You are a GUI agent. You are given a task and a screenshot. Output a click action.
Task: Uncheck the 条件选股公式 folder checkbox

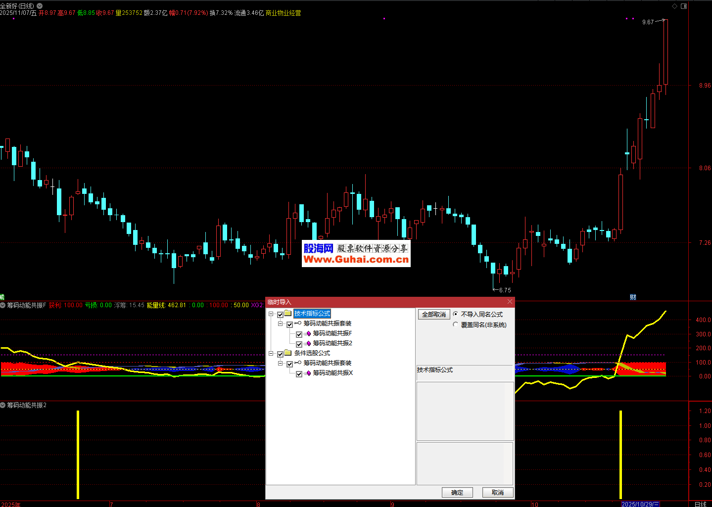[x=281, y=354]
